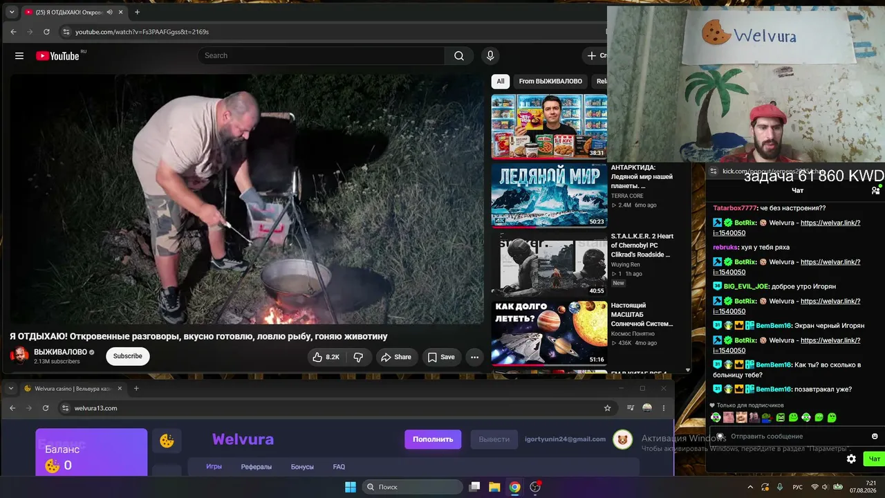885x498 pixels.
Task: Open the ВЫЖИВАЛОВО channel avatar
Action: (19, 356)
